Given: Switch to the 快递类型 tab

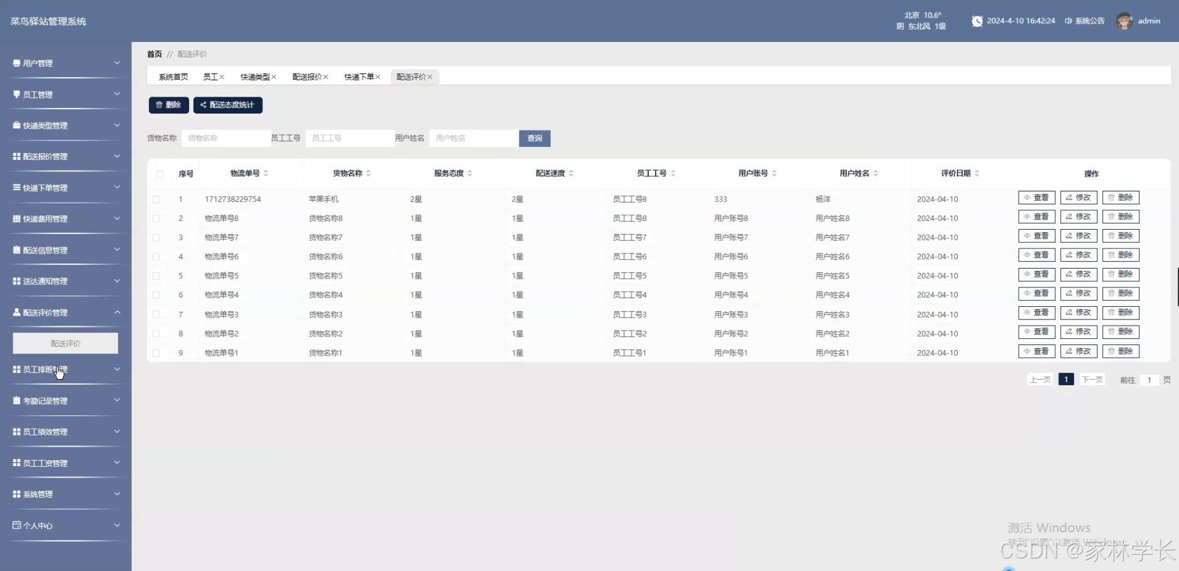Looking at the screenshot, I should [255, 77].
